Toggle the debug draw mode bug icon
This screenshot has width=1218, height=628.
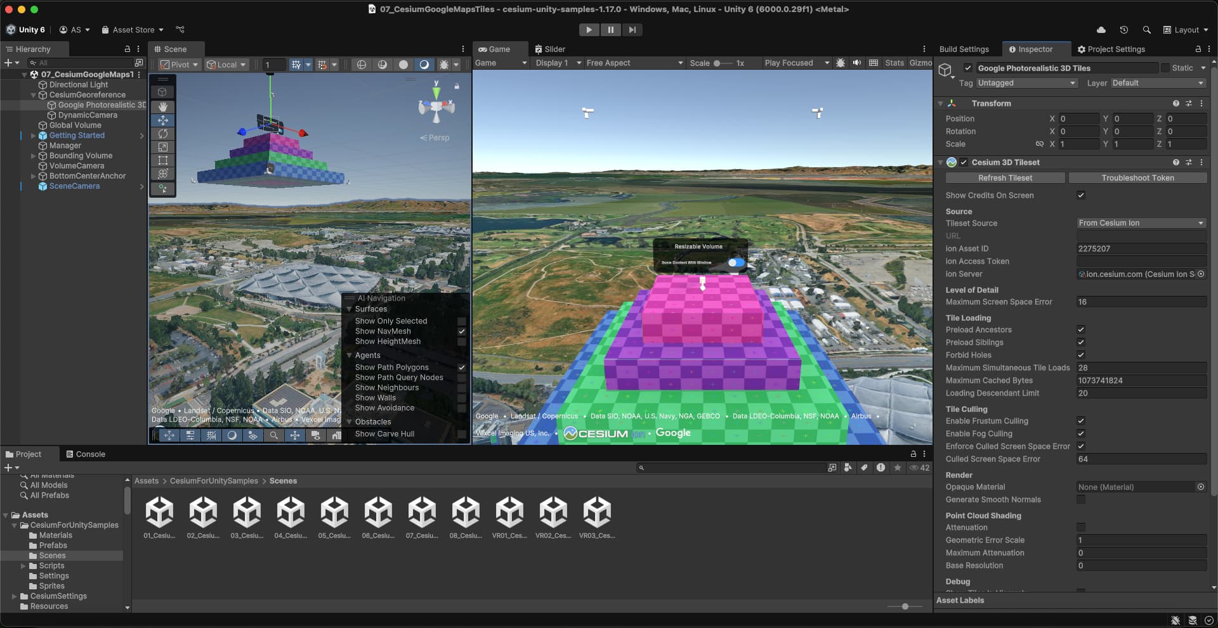[445, 65]
